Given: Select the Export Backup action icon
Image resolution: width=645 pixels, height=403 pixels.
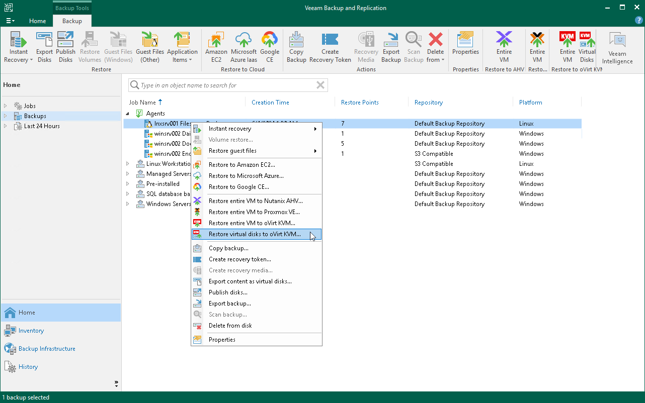Looking at the screenshot, I should 391,45.
